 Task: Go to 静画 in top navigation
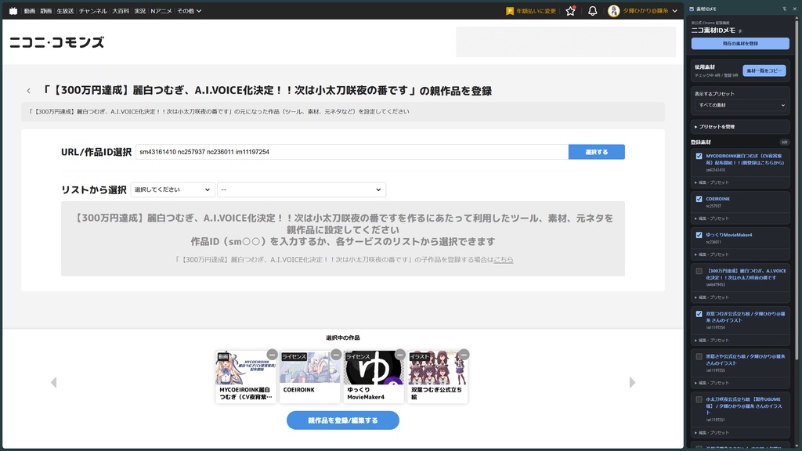(46, 11)
